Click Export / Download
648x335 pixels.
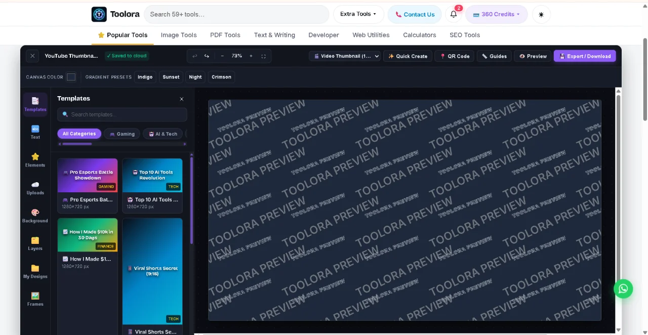coord(585,56)
